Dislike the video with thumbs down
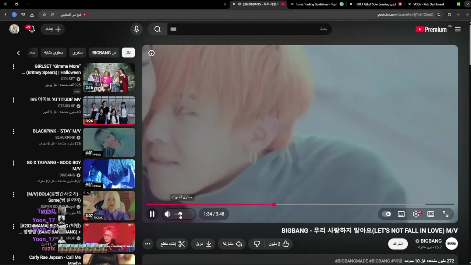Image resolution: width=471 pixels, height=265 pixels. 257,244
